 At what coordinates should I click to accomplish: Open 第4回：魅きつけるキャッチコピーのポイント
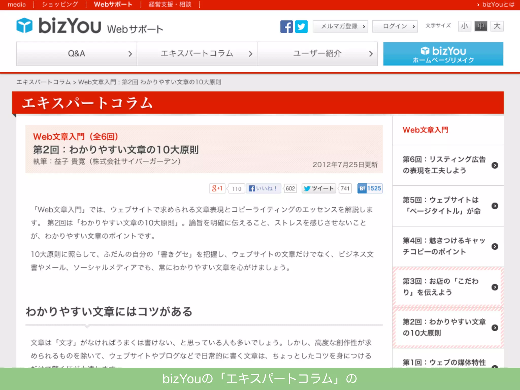pyautogui.click(x=448, y=247)
